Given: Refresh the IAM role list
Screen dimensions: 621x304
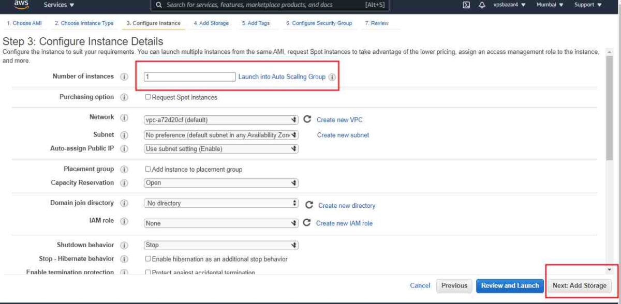Looking at the screenshot, I should (307, 223).
